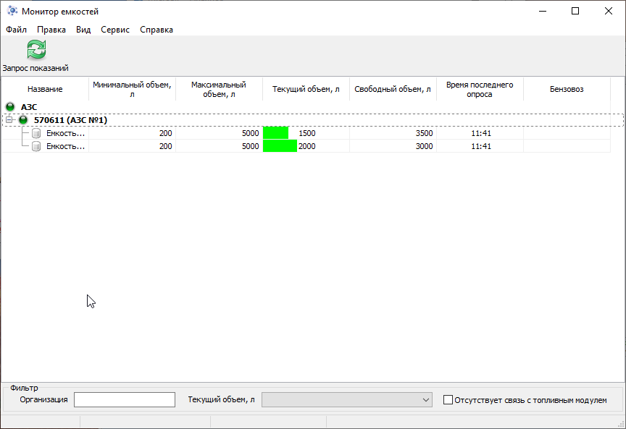Click the Минимальный объем, л column header
Viewport: 626px width, 429px height.
[132, 89]
